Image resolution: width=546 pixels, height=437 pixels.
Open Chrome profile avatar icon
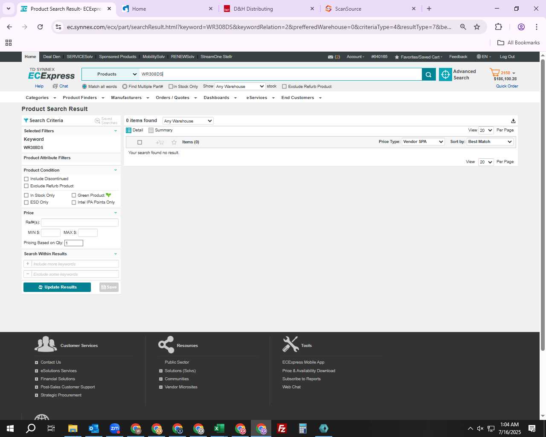(x=521, y=27)
